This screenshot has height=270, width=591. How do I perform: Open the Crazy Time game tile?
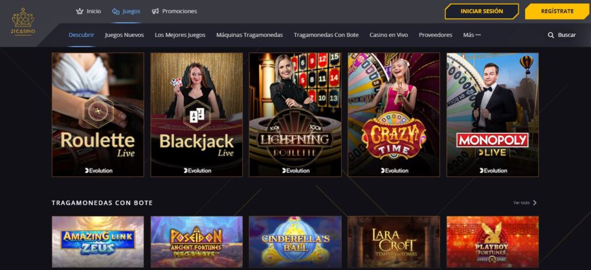pyautogui.click(x=394, y=115)
